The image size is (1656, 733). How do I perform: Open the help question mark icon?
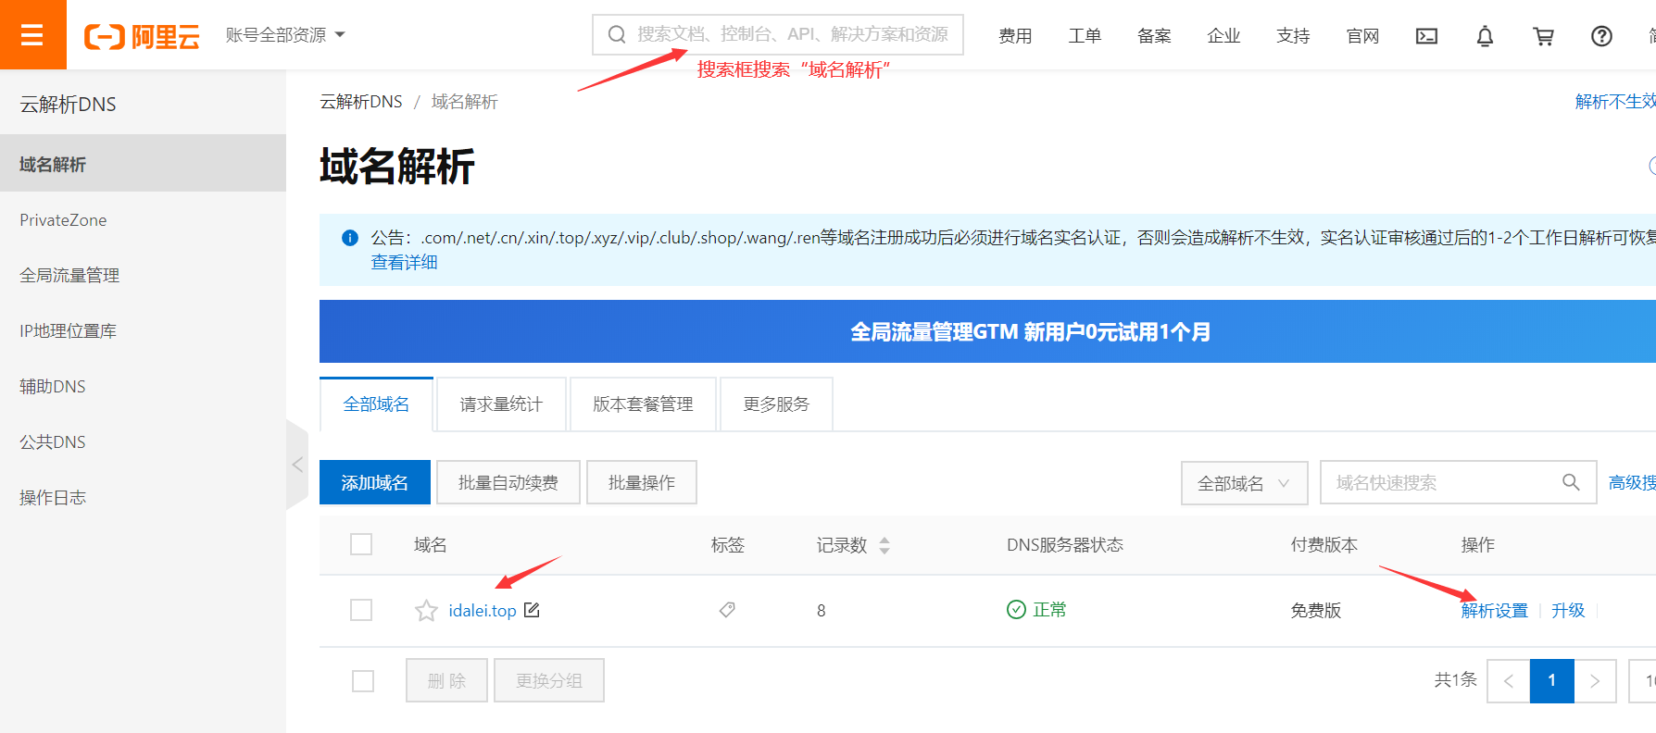point(1601,36)
